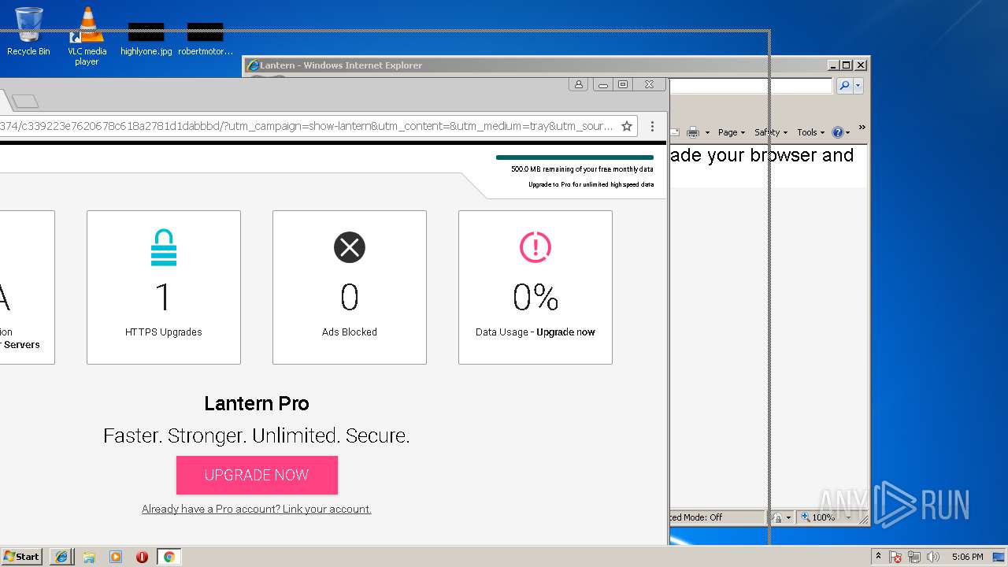1008x567 pixels.
Task: Click the Action Center flag tray icon
Action: click(x=896, y=557)
